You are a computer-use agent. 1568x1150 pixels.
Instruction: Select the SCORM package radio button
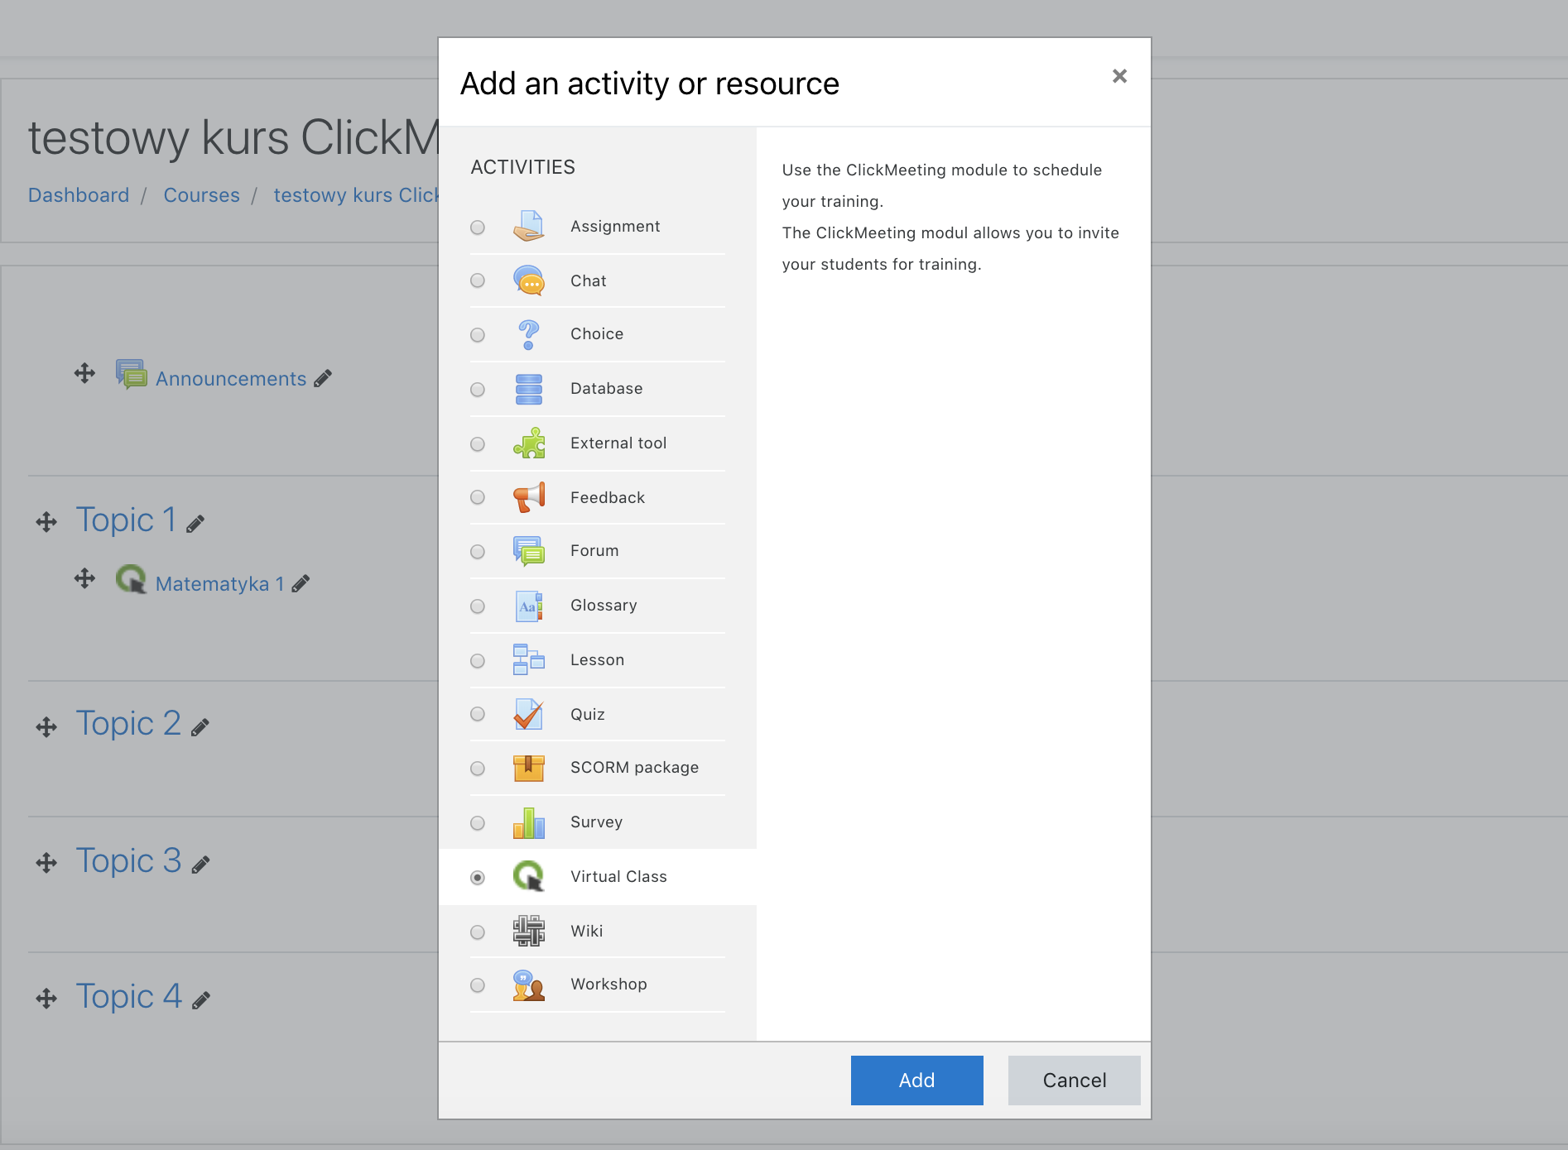pos(478,768)
